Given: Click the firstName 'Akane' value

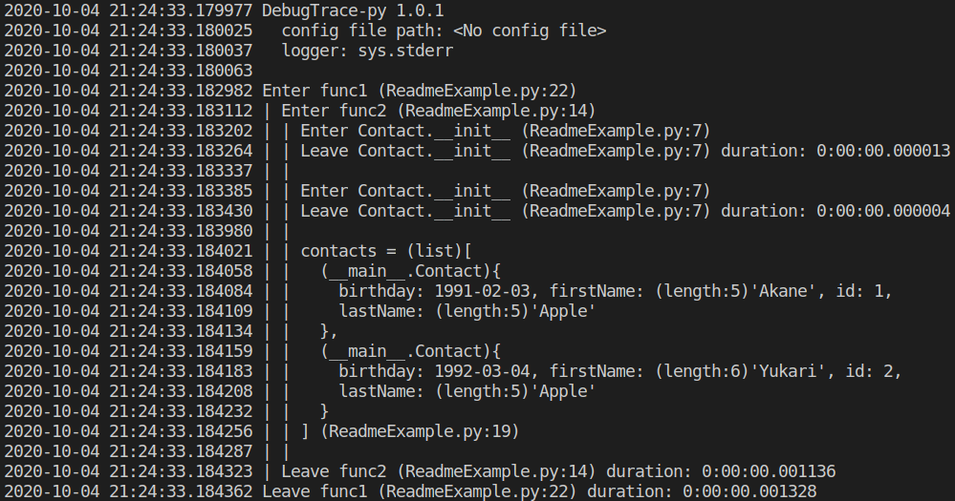Looking at the screenshot, I should (783, 292).
